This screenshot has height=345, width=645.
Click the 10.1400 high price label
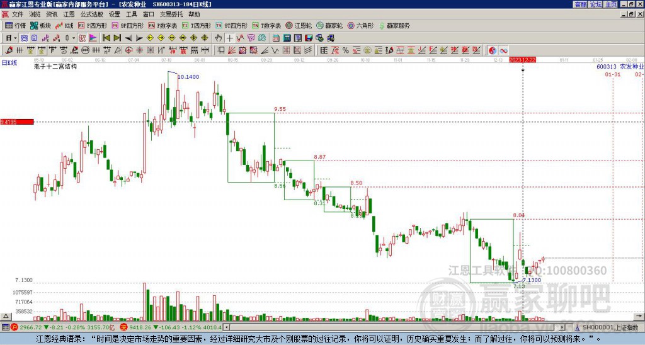[x=188, y=76]
